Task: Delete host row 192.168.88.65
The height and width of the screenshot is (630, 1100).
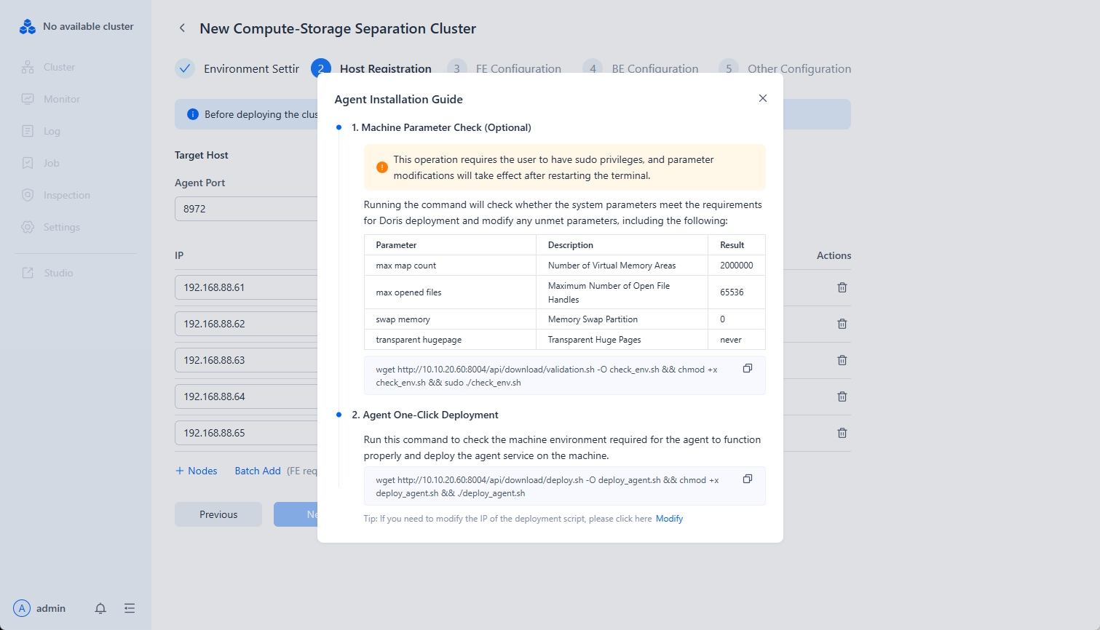Action: tap(842, 433)
